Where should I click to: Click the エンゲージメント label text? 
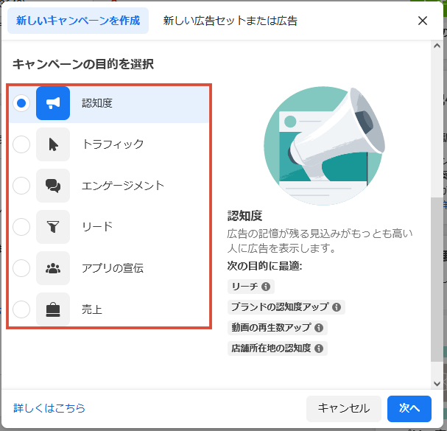click(123, 186)
